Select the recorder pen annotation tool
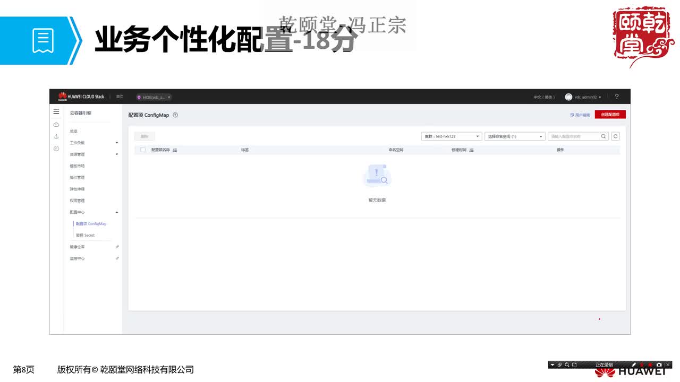 pos(634,365)
